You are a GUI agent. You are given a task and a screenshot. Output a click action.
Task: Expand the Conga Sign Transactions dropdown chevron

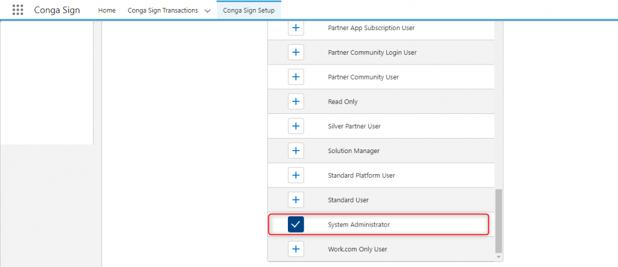click(208, 11)
